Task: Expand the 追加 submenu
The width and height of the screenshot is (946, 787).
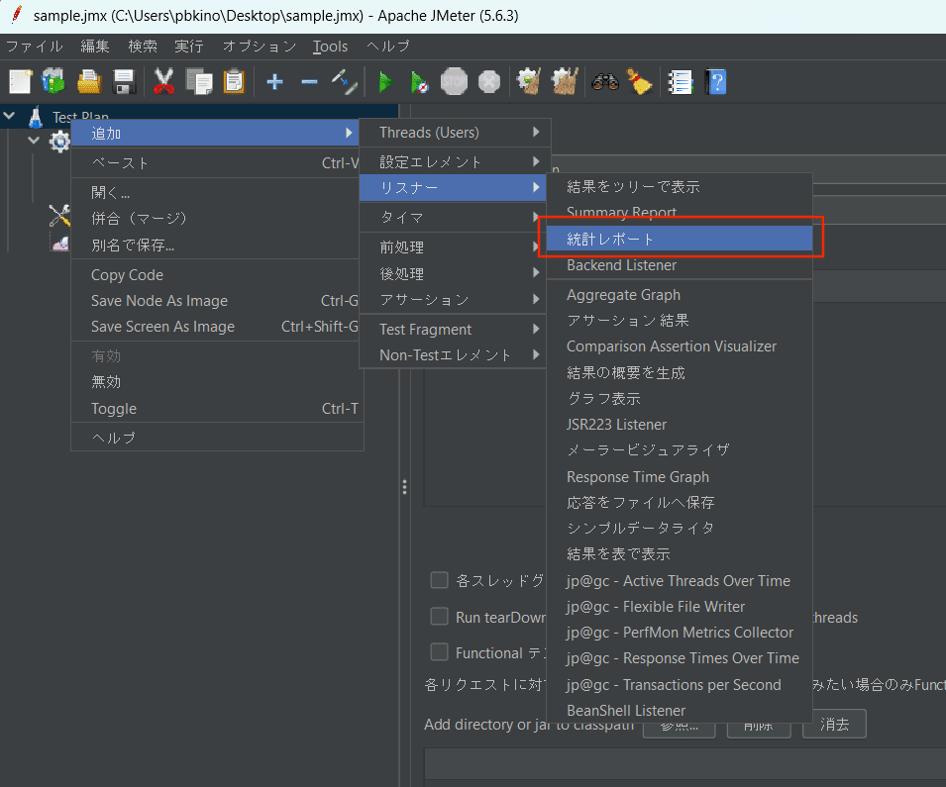Action: coord(215,134)
